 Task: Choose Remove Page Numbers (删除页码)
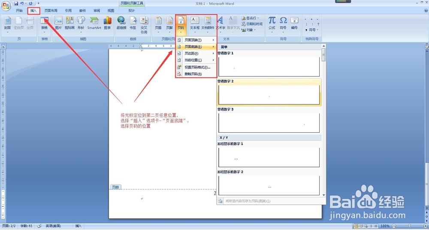196,74
